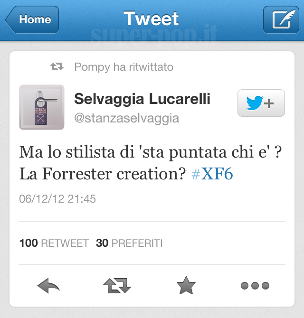Tap the @stanzaselvaggia handle
The width and height of the screenshot is (304, 318).
(x=127, y=118)
